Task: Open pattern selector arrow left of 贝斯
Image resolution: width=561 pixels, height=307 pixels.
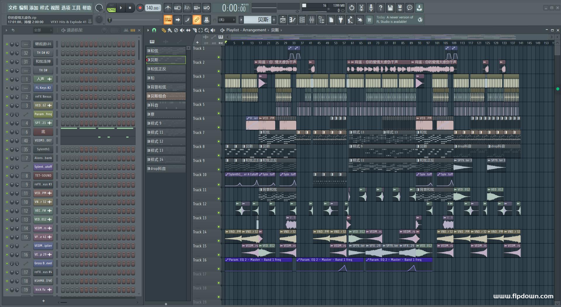Action: coord(241,20)
